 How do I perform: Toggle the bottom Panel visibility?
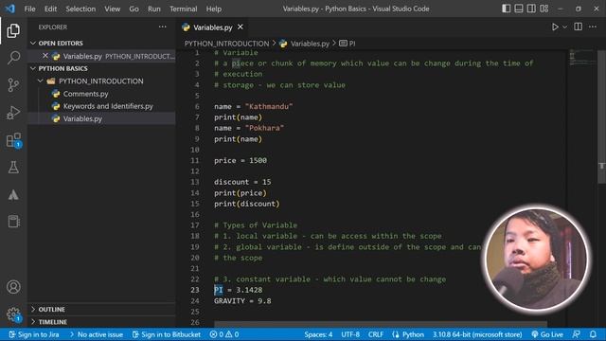(519, 9)
